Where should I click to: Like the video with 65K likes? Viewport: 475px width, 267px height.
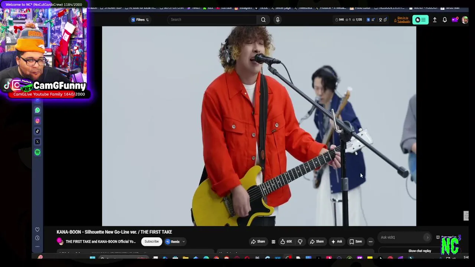click(x=286, y=242)
